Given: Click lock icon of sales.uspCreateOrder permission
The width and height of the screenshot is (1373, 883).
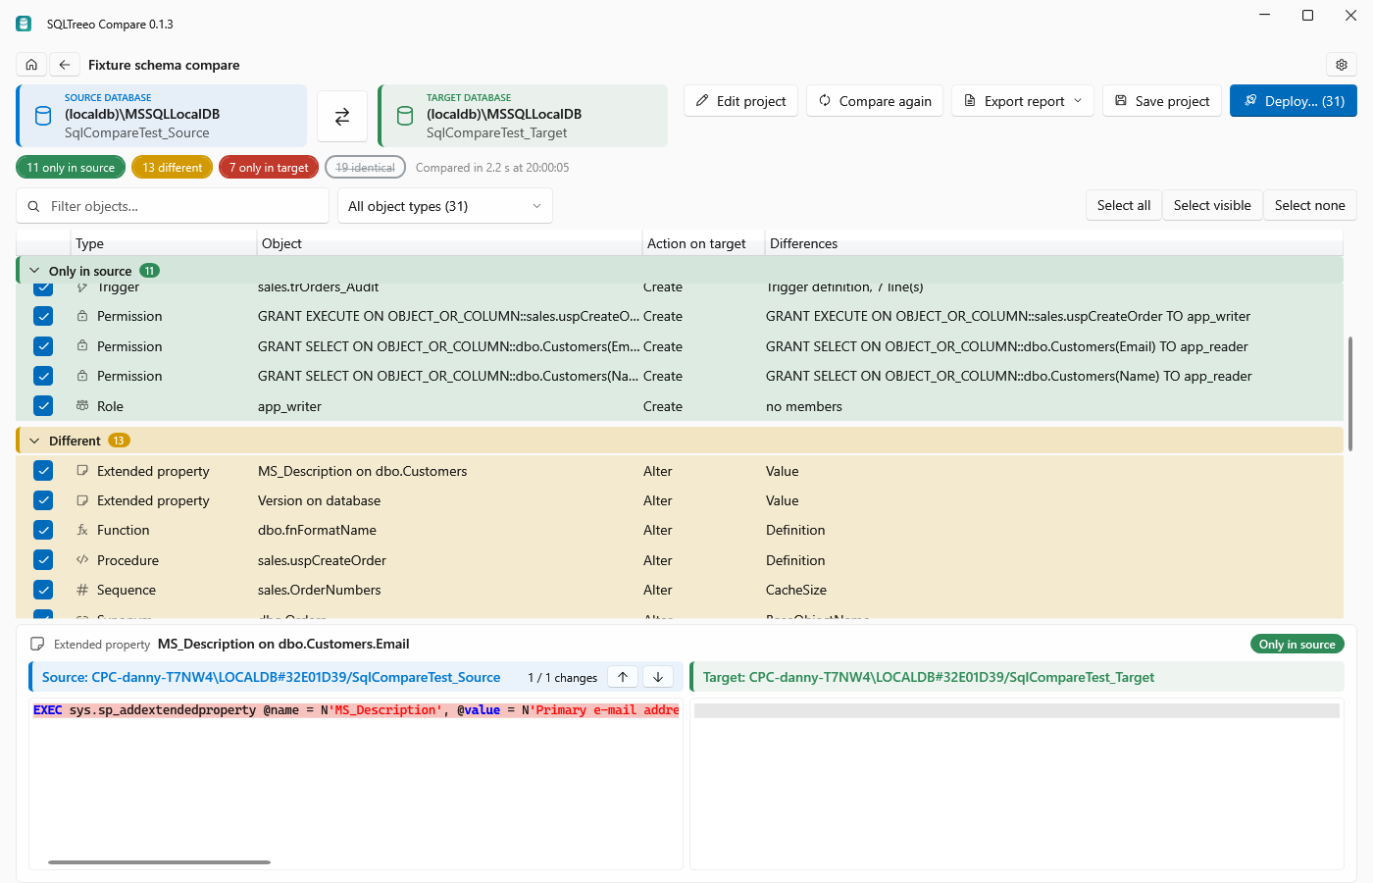Looking at the screenshot, I should click(x=82, y=316).
